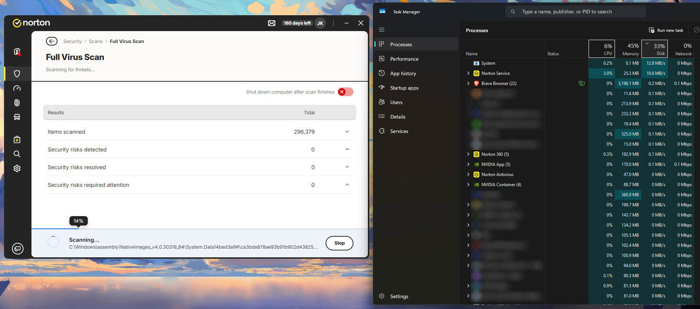Expand the NVIDIA Container (4) process group
The height and width of the screenshot is (309, 700).
tap(468, 185)
